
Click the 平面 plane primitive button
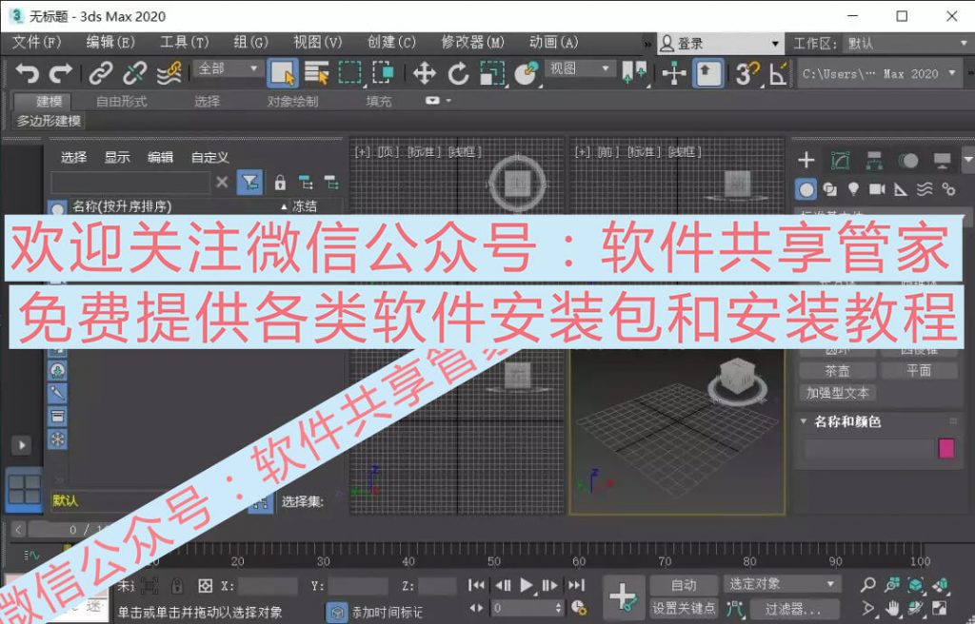click(919, 371)
